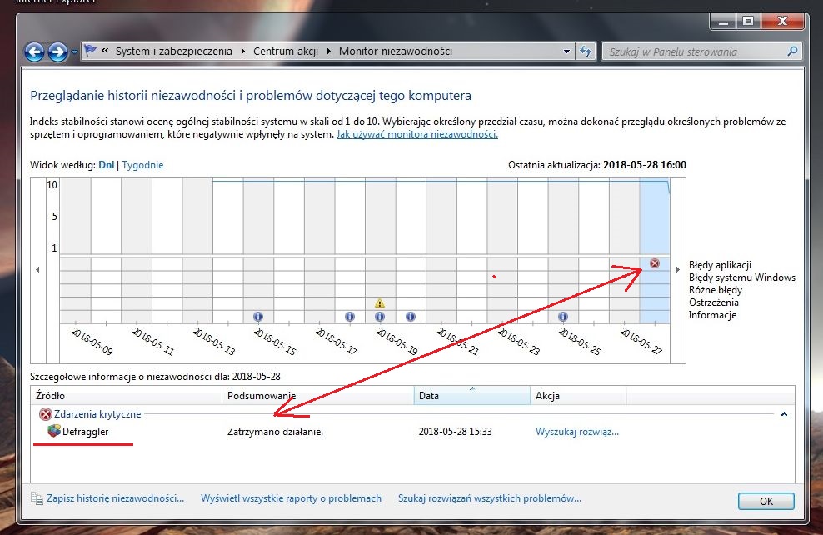Go forward using the blue Forward arrow
823x535 pixels.
57,52
